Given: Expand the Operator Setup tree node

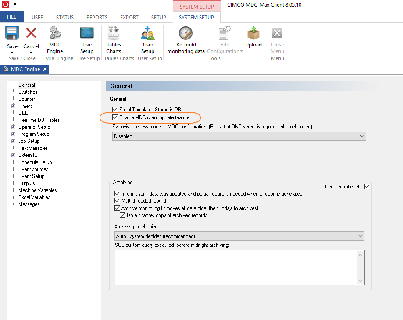Looking at the screenshot, I should pos(13,127).
